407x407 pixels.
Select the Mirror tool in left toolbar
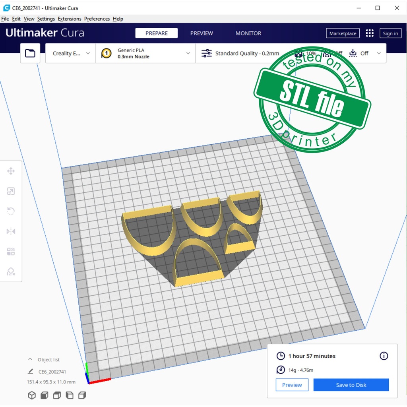click(x=11, y=231)
